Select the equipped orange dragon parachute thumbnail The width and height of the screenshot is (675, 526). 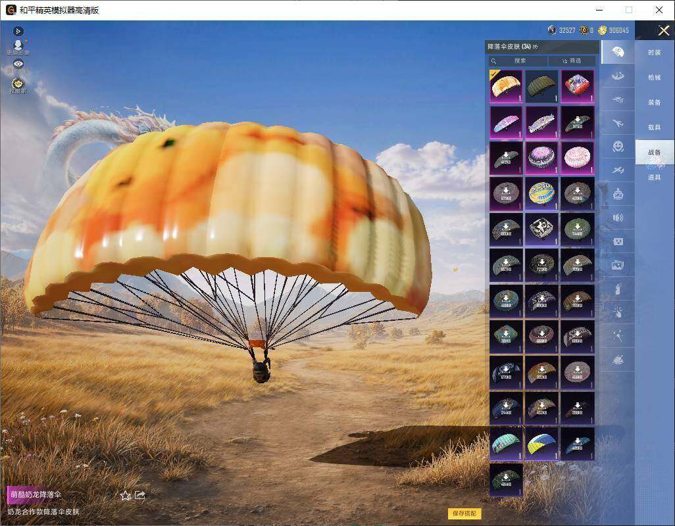506,87
